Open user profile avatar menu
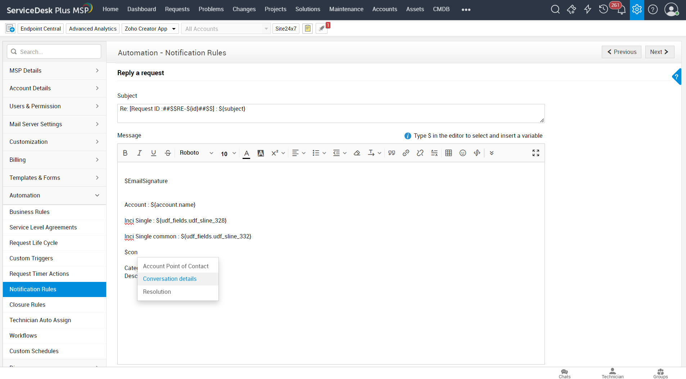Image resolution: width=686 pixels, height=379 pixels. (671, 9)
